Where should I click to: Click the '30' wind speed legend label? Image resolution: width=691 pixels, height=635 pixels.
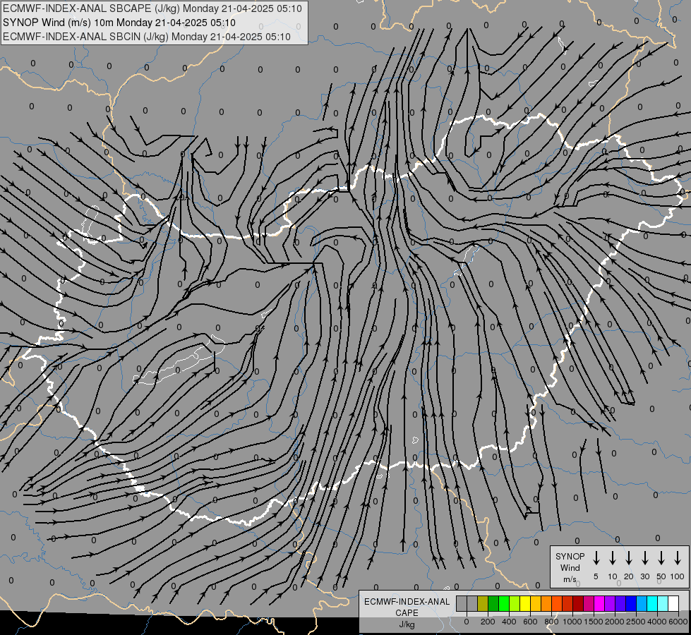(644, 576)
